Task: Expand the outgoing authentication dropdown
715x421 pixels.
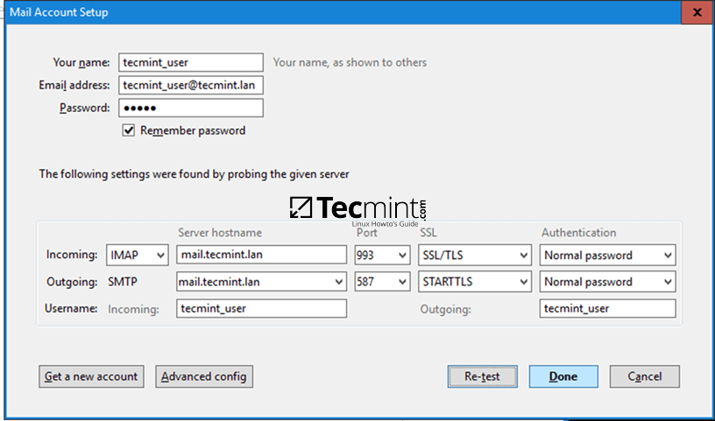Action: click(608, 282)
